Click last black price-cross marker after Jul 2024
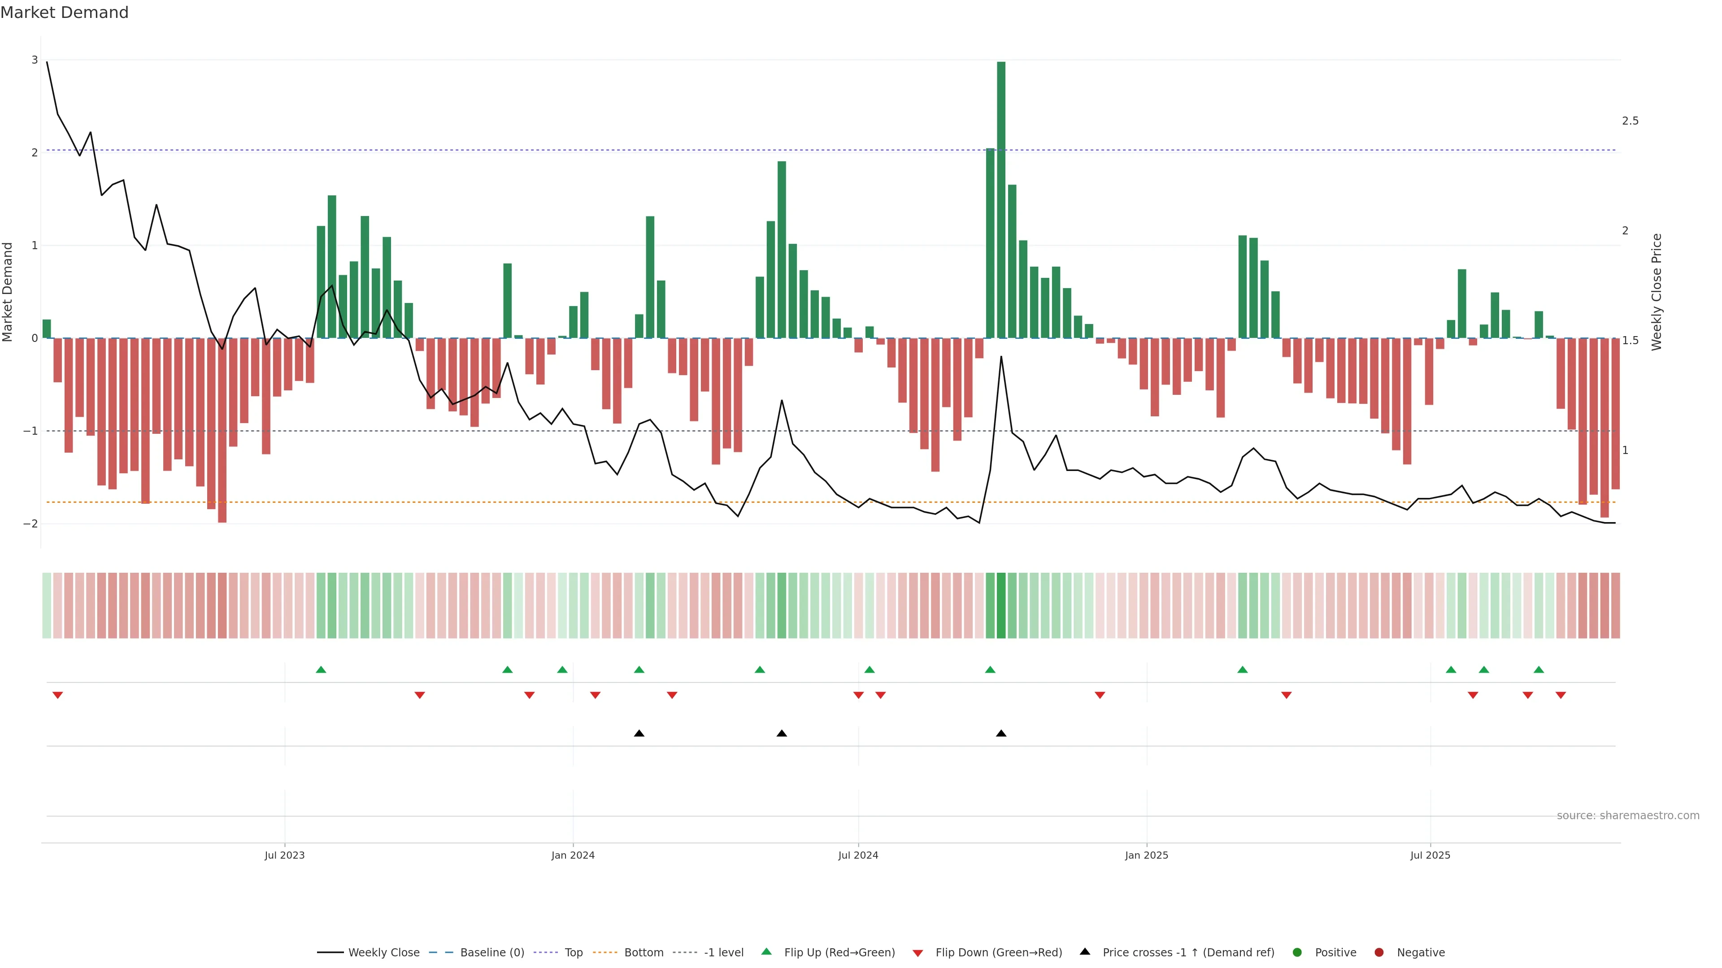 tap(1001, 734)
